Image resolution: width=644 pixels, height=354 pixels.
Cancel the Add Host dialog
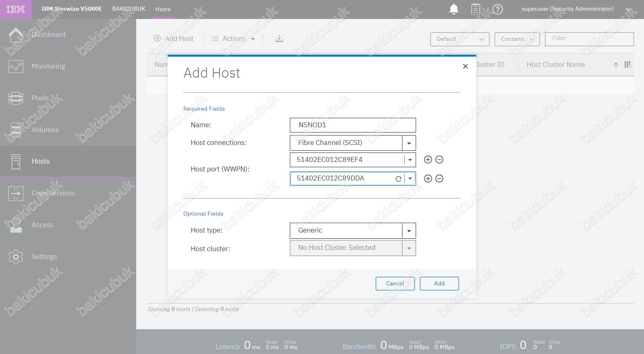point(395,283)
